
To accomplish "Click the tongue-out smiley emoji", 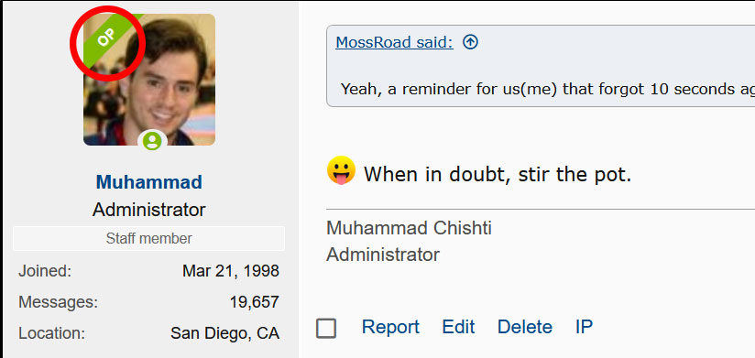I will [x=341, y=170].
